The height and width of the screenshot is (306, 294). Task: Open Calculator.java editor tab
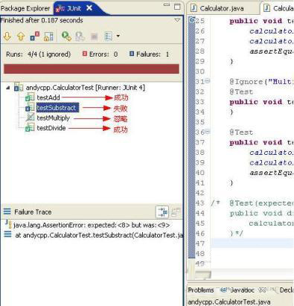[x=218, y=8]
